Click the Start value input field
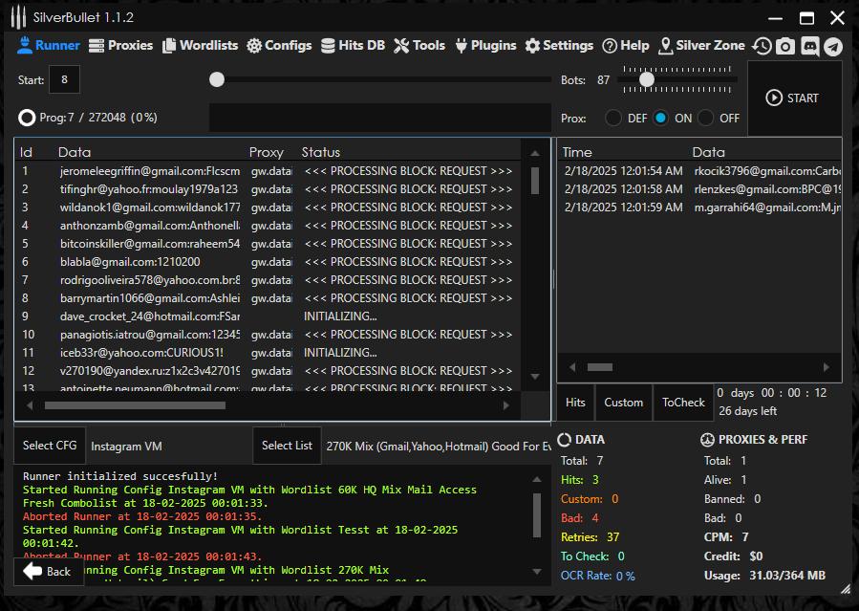This screenshot has width=859, height=611. [64, 80]
